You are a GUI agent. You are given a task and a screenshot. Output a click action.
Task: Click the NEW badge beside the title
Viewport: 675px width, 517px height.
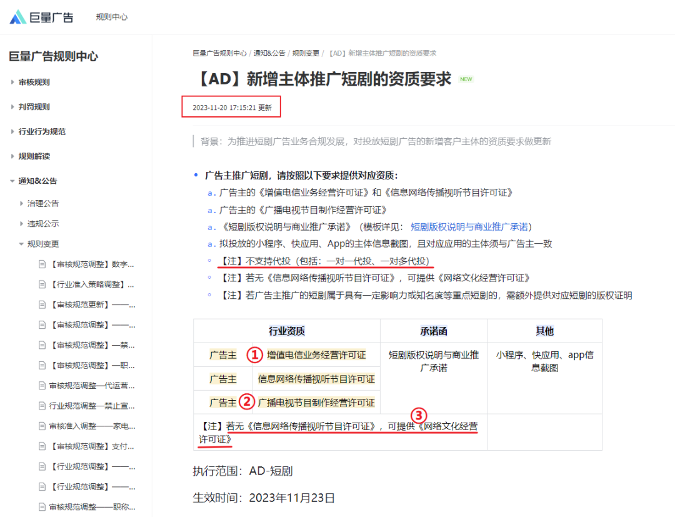pos(466,79)
